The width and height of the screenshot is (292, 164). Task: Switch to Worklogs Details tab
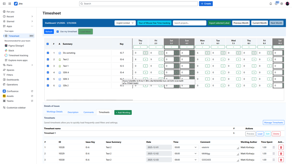click(x=55, y=112)
